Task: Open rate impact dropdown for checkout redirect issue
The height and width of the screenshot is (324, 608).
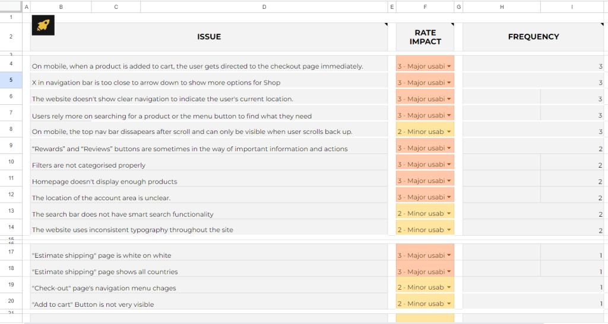Action: [449, 66]
